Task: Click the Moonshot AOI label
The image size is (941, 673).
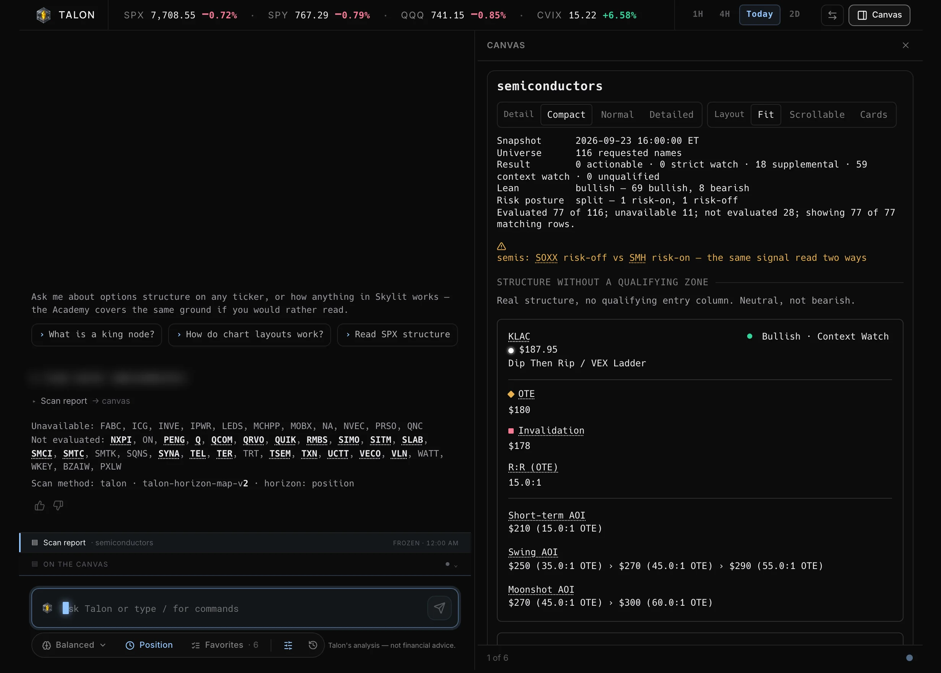Action: (541, 590)
